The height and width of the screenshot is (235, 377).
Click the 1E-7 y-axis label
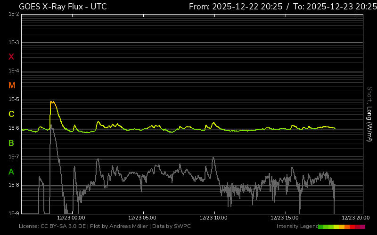(x=14, y=157)
